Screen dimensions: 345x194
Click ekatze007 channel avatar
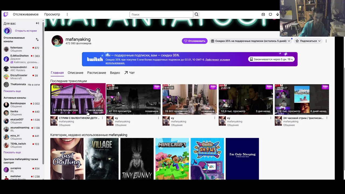pyautogui.click(x=6, y=121)
